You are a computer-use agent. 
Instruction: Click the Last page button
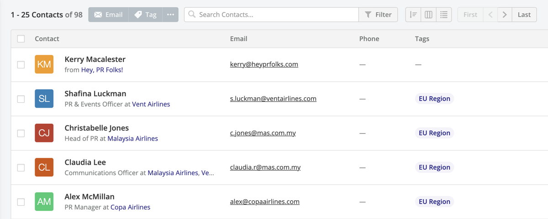click(x=524, y=15)
